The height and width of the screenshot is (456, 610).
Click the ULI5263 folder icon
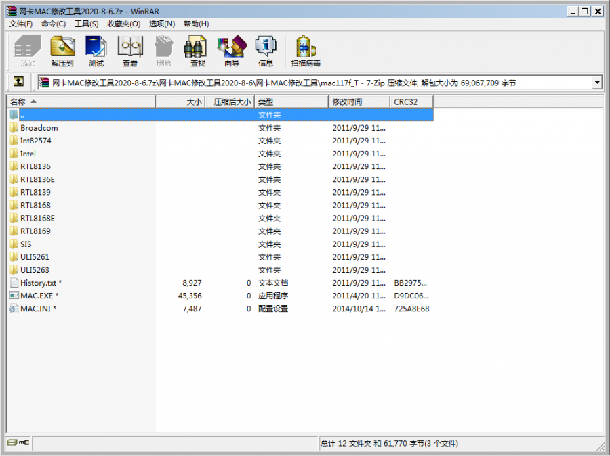[14, 270]
